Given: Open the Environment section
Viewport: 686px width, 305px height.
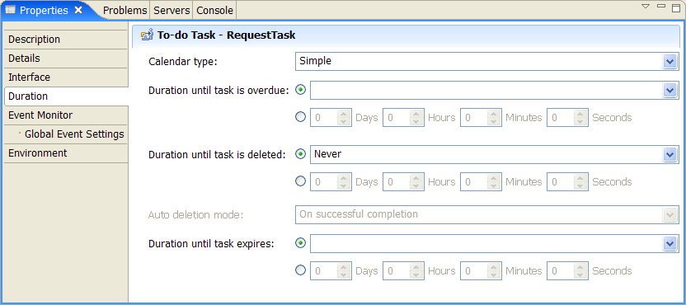Looking at the screenshot, I should pos(66,153).
